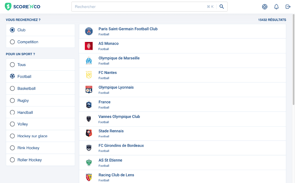
Task: Click the Score'N'Co shield logo
Action: (8, 7)
